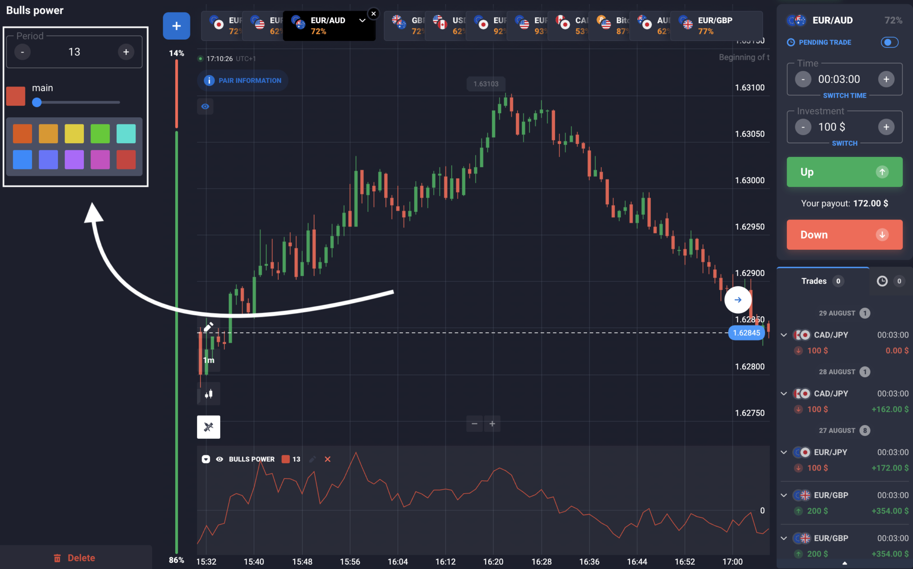Image resolution: width=913 pixels, height=569 pixels.
Task: Click the pin indicators icon
Action: [x=209, y=427]
